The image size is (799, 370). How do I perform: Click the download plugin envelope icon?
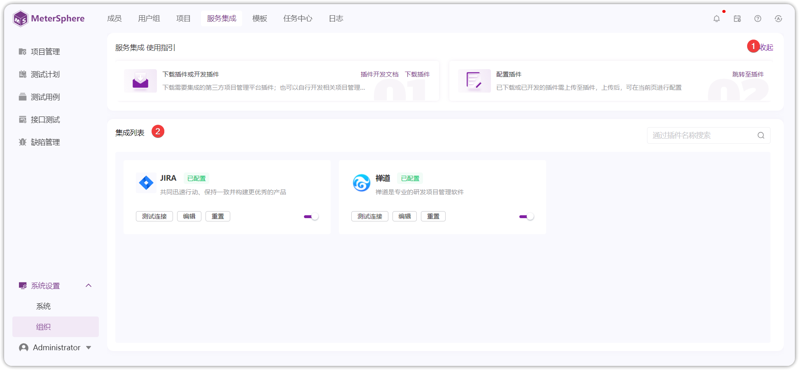(140, 81)
